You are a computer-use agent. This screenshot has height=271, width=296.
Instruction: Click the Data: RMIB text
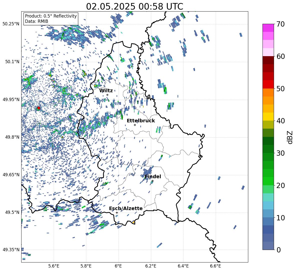click(x=36, y=21)
